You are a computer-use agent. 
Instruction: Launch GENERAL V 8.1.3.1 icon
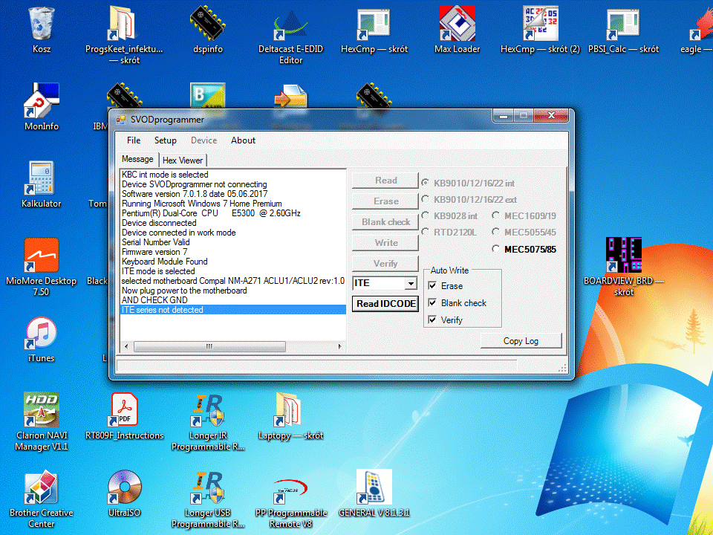pos(374,487)
